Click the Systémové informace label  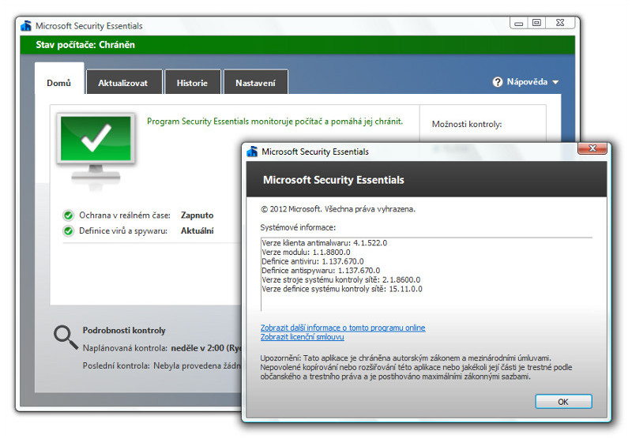[x=298, y=227]
